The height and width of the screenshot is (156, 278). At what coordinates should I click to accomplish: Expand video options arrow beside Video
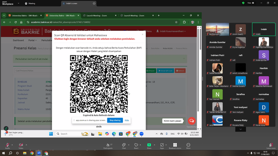point(26,145)
